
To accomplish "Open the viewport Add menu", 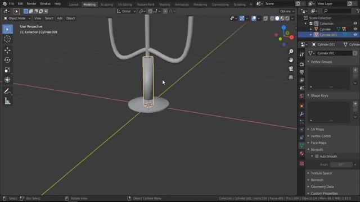I will pos(60,19).
